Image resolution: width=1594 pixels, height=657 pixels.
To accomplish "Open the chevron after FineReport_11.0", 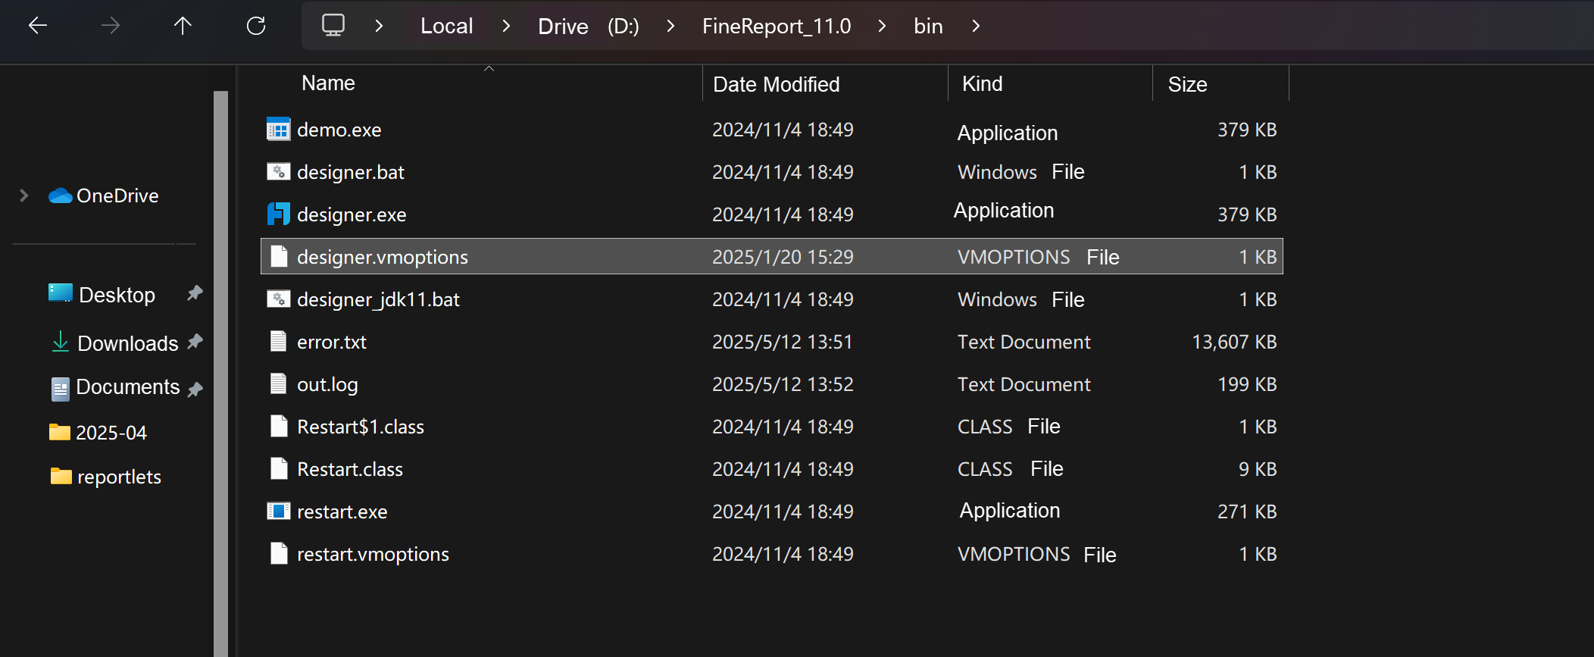I will tap(882, 26).
